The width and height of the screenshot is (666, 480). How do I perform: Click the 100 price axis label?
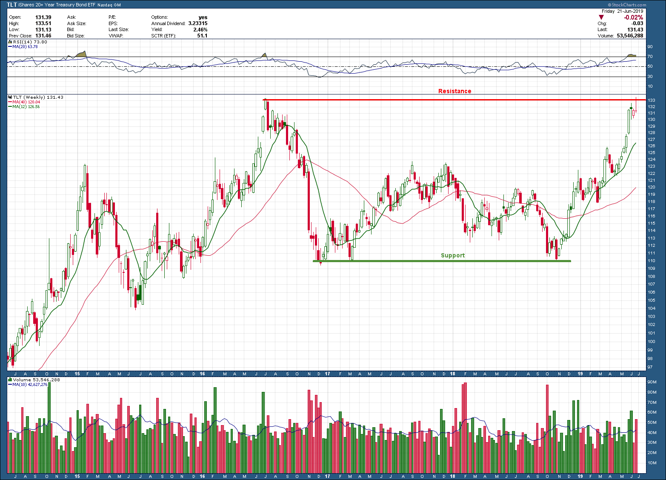[651, 342]
